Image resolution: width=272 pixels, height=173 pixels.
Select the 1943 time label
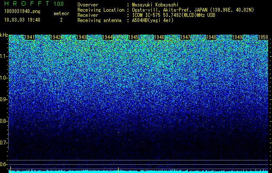tap(82, 37)
